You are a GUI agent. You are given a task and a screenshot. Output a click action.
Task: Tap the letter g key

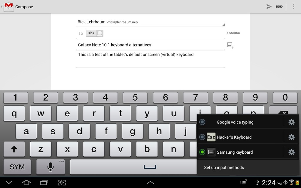pos(133,131)
